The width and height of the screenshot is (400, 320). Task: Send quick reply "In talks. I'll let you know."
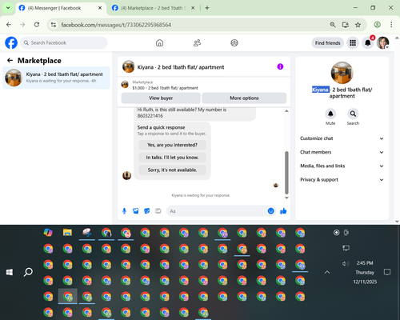click(x=172, y=158)
